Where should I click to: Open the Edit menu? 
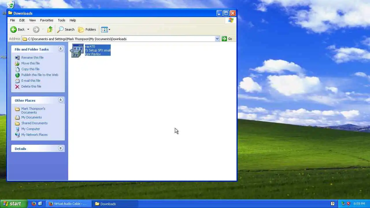[22, 20]
